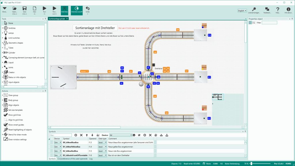Switch properties to alphabetical sort

click(254, 22)
